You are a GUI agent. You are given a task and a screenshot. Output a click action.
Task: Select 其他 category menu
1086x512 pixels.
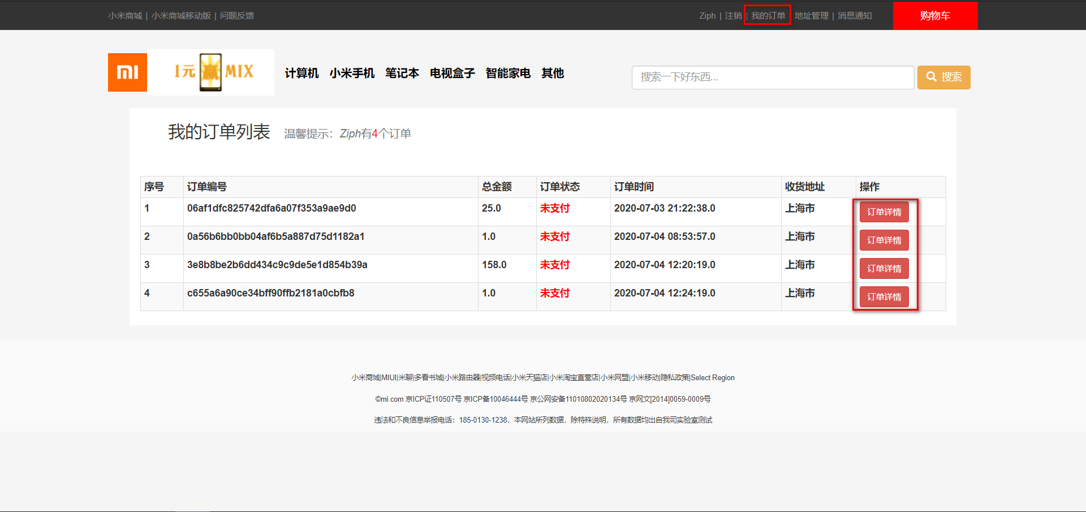point(553,73)
